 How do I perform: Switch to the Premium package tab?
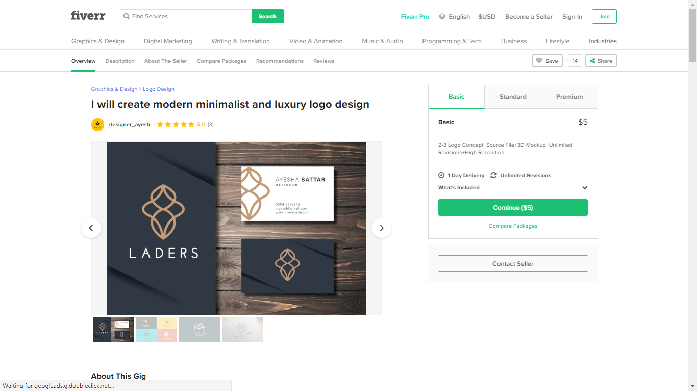(x=569, y=97)
